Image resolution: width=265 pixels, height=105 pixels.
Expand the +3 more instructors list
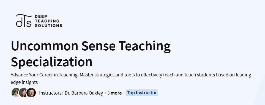tap(113, 93)
